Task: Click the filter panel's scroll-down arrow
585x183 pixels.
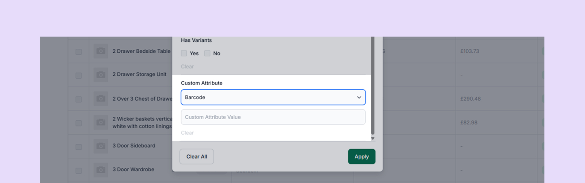Action: pyautogui.click(x=373, y=138)
